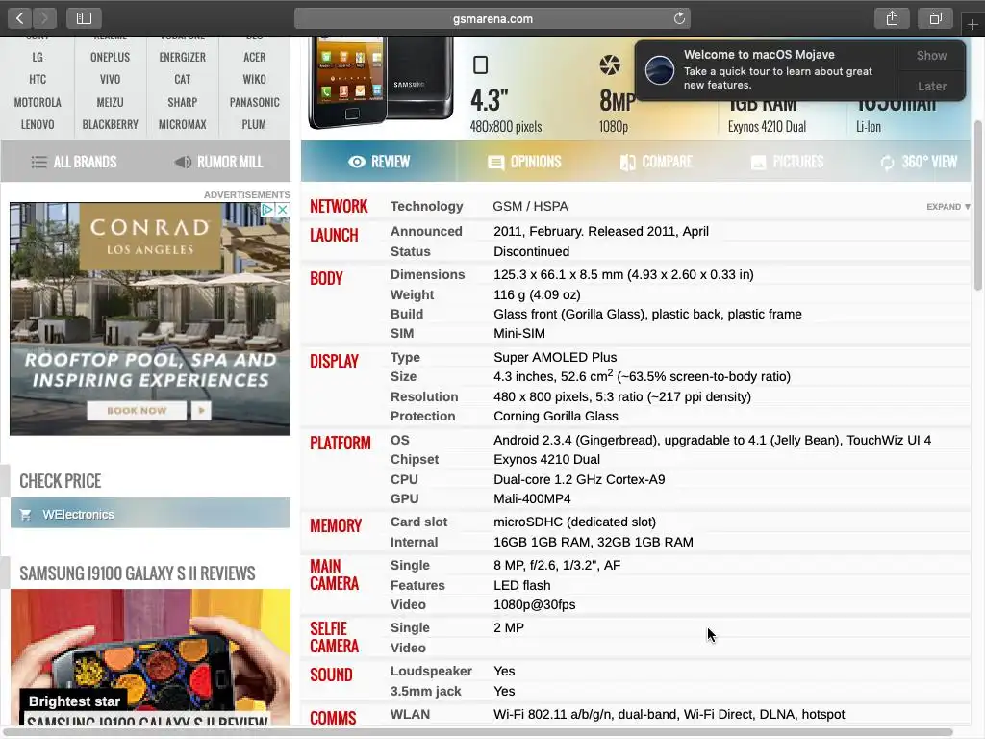Click the arrow button beside Book Now
The height and width of the screenshot is (739, 985).
[x=201, y=410]
